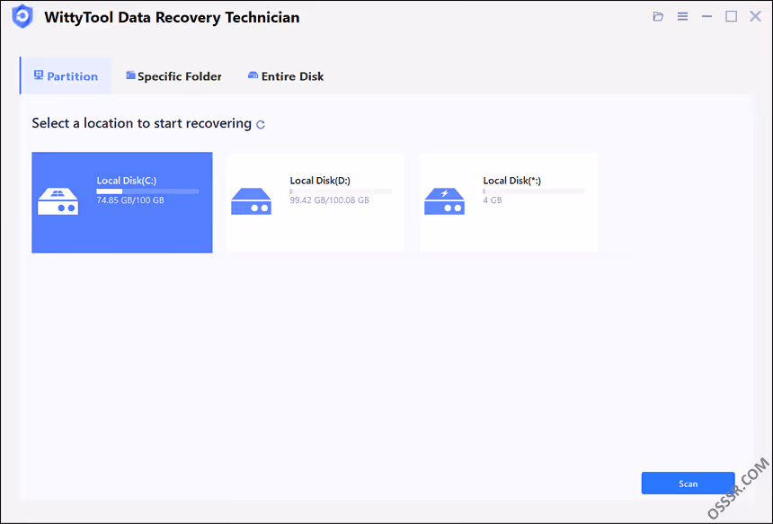773x524 pixels.
Task: Open the hamburger menu icon
Action: tap(682, 17)
